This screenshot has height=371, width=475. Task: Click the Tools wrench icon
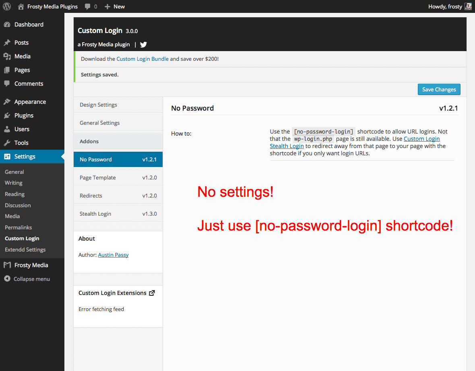[7, 142]
